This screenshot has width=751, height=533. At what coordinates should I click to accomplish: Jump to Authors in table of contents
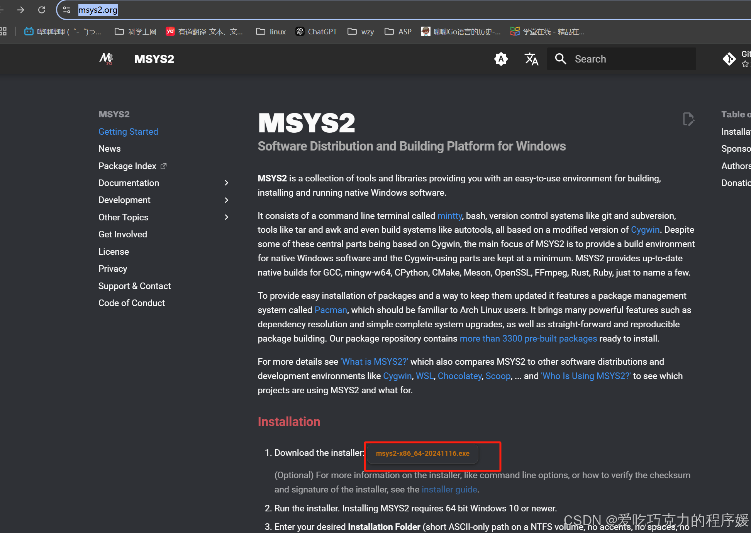[736, 166]
